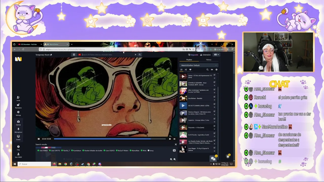Open playlist settings gear
This screenshot has height=182, width=324.
tap(216, 70)
